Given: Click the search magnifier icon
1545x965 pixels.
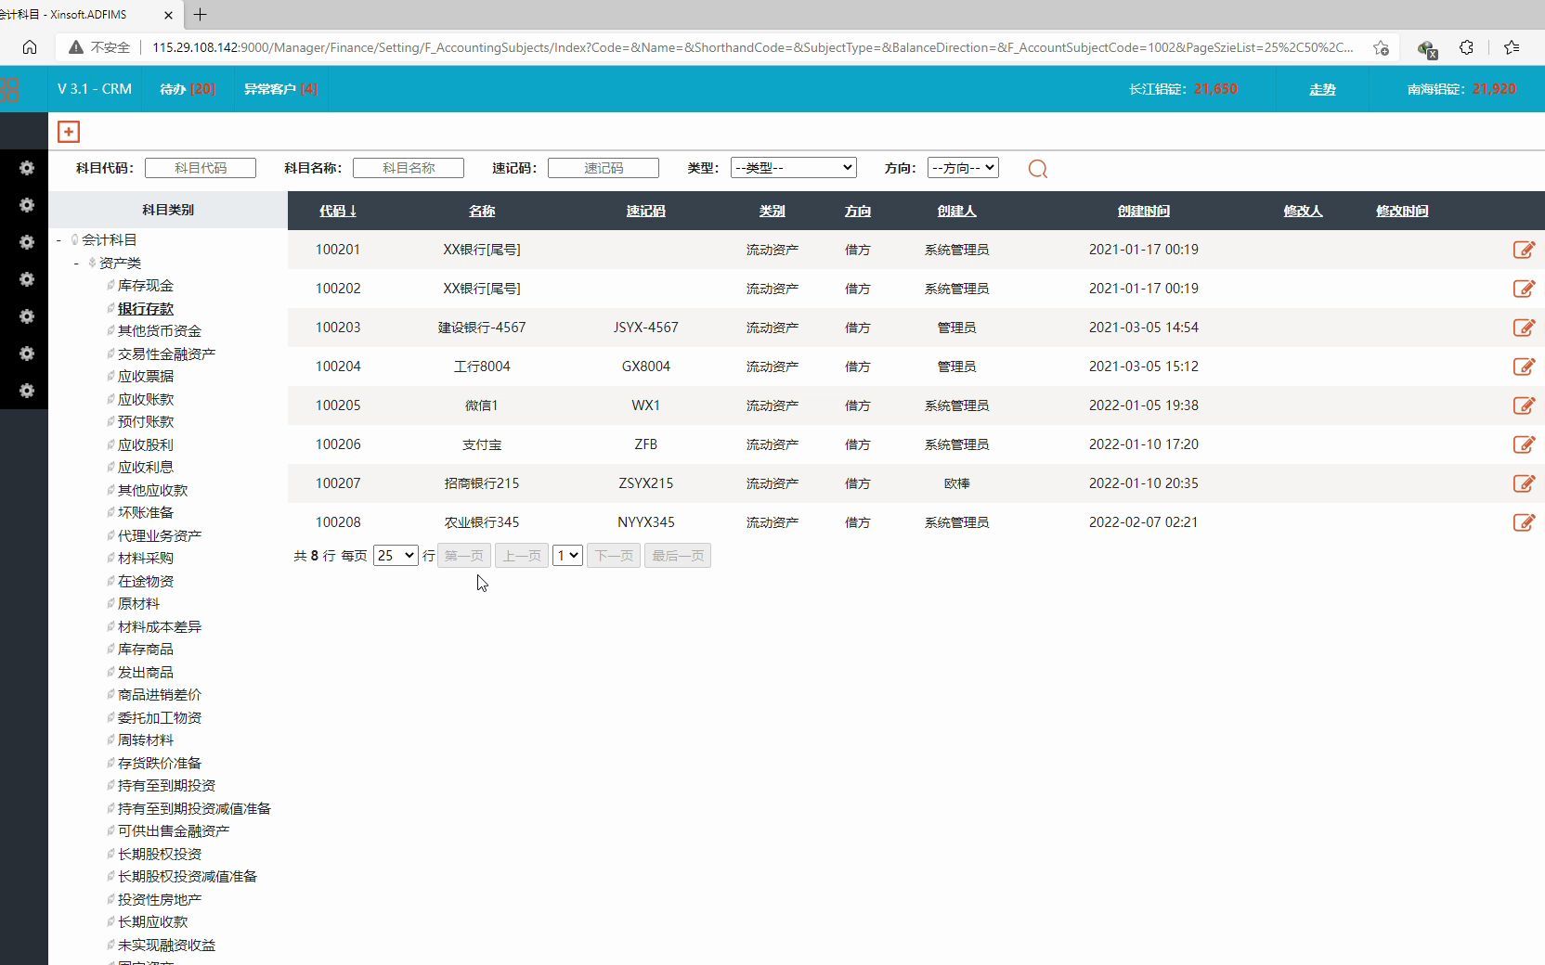Looking at the screenshot, I should click(x=1038, y=169).
